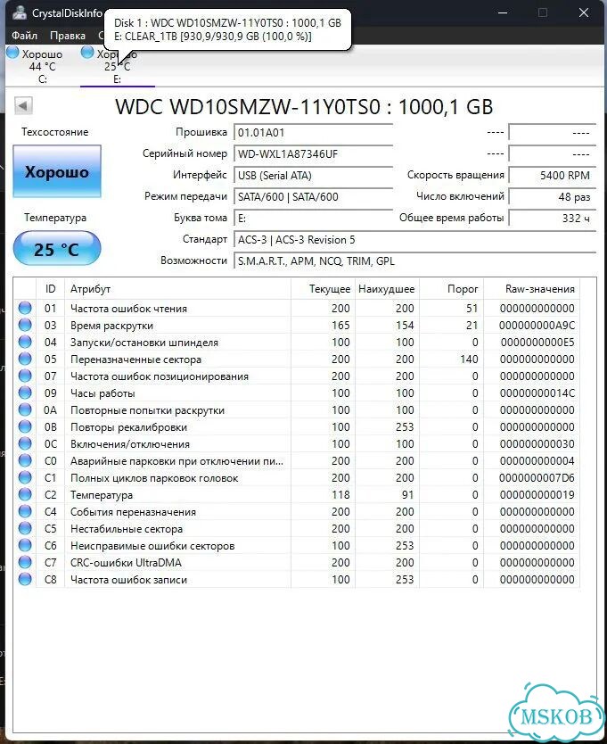Click status orb for attribute 09 power-on hours
The image size is (607, 744).
pos(25,393)
